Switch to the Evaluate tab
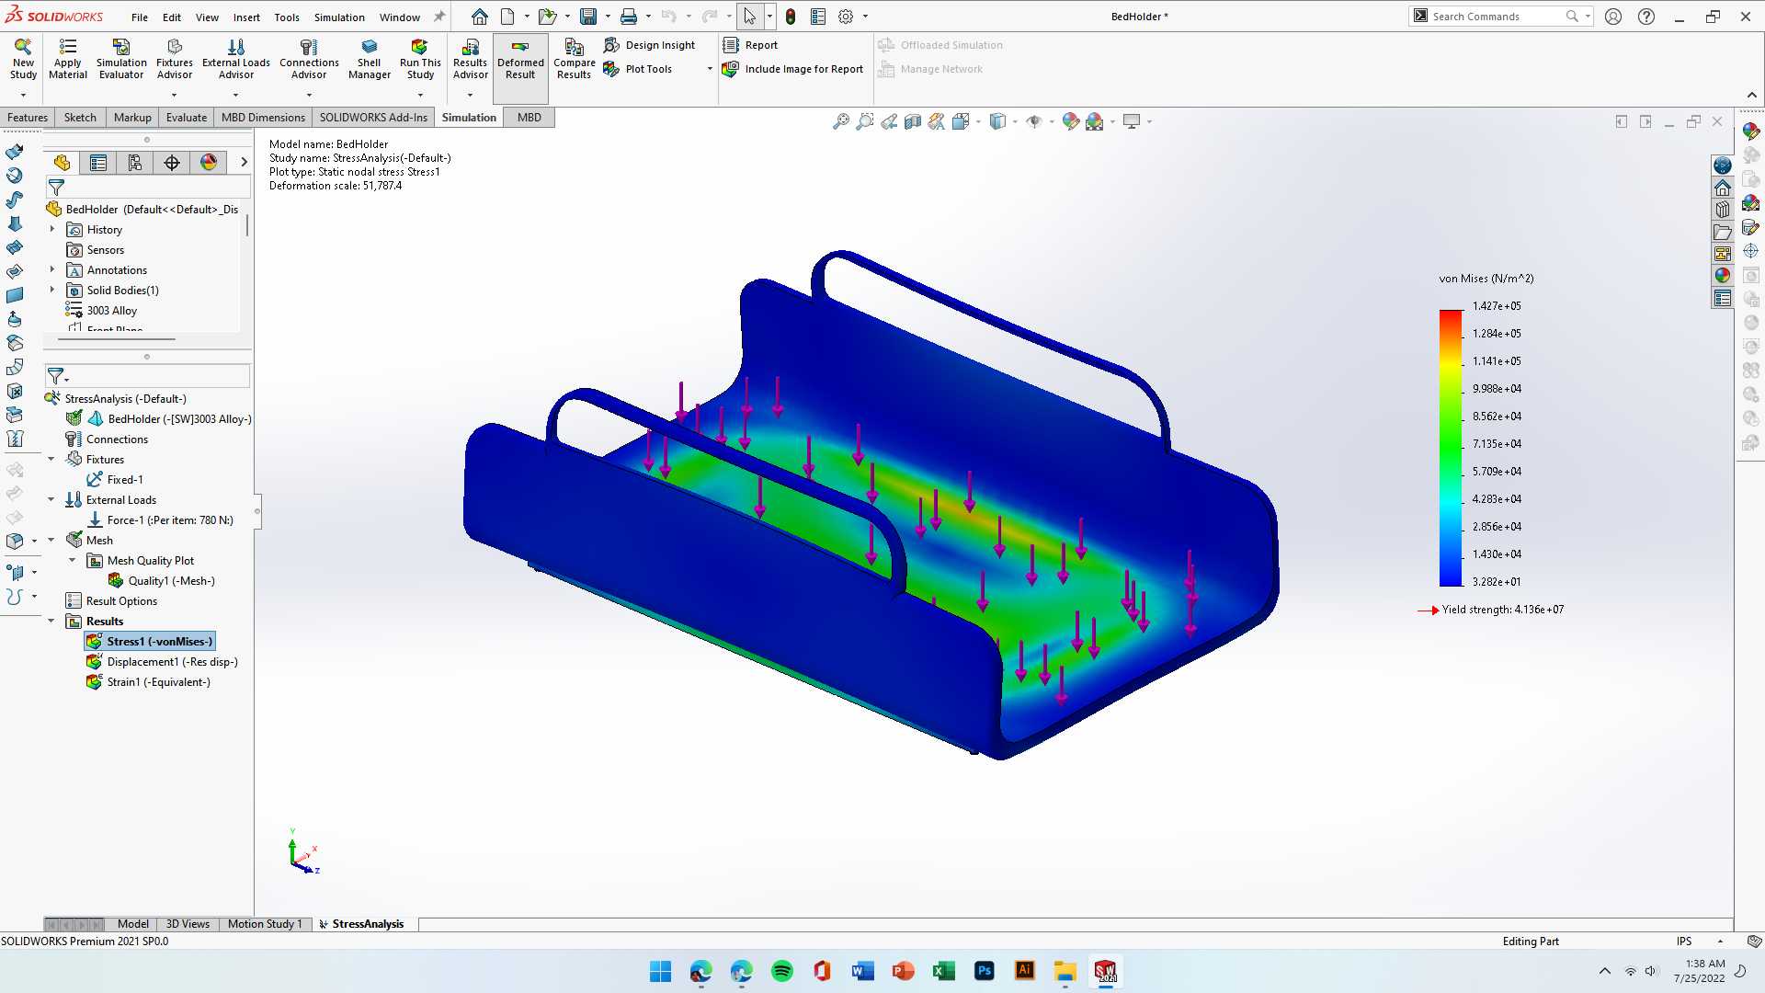The height and width of the screenshot is (993, 1765). (187, 118)
